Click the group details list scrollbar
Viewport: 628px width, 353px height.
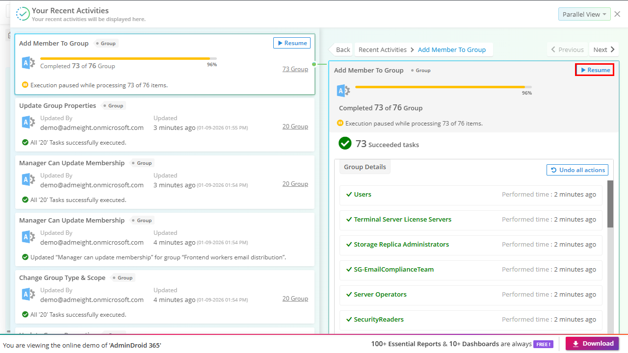(x=610, y=204)
